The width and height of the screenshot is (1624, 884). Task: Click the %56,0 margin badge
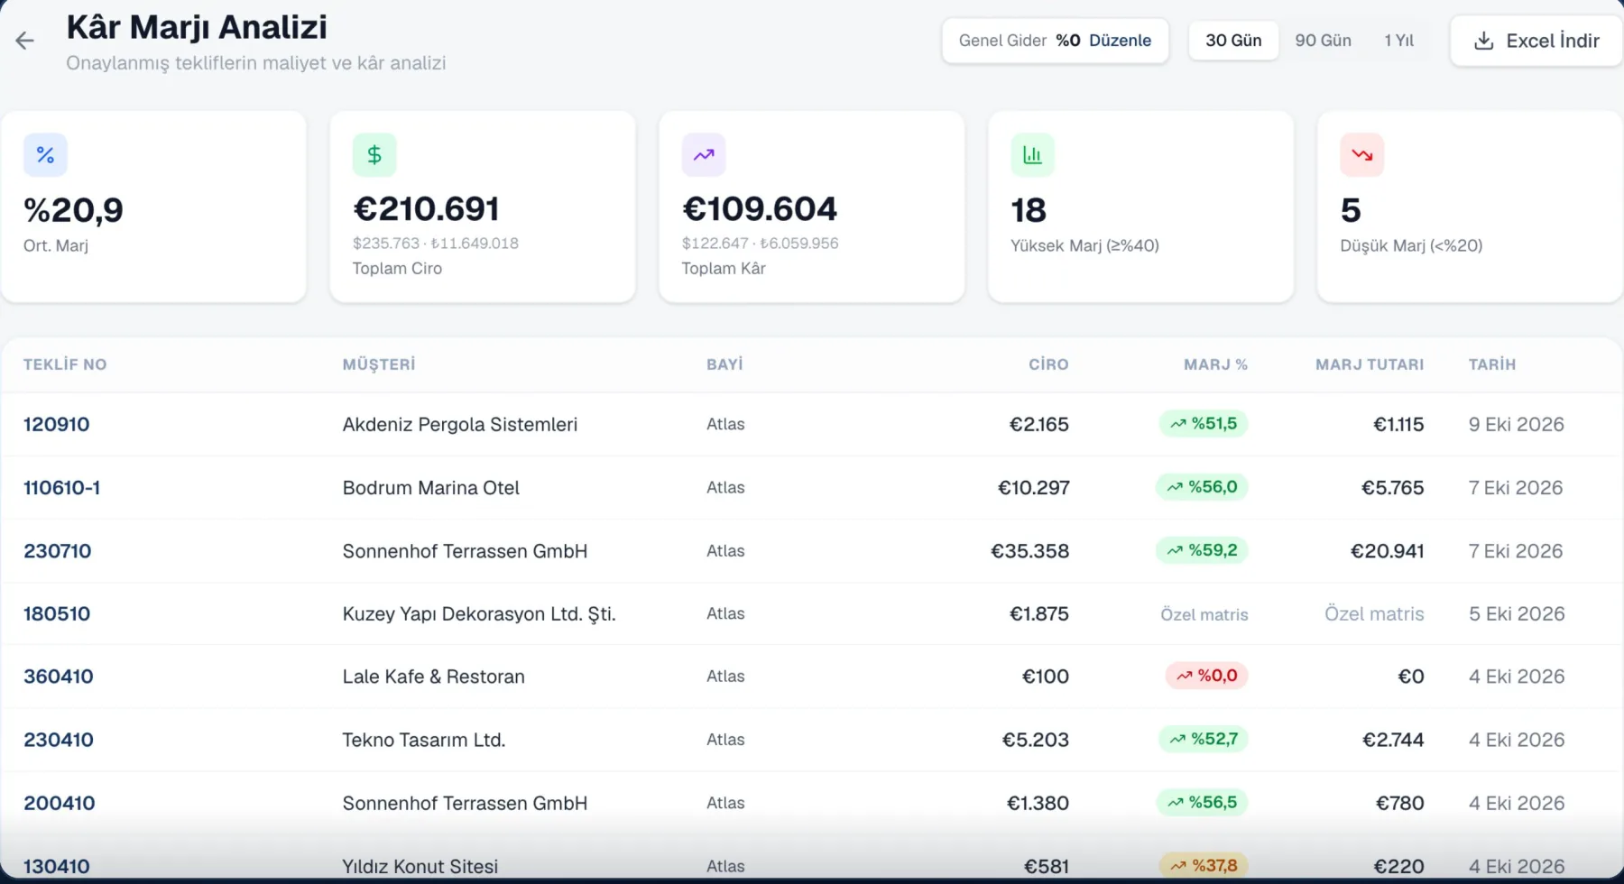[x=1202, y=487]
